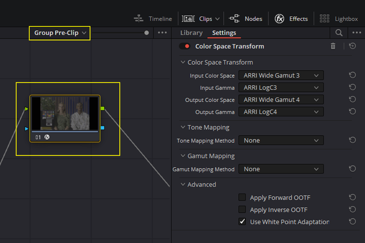Adjust the node graph zoom slider
Image resolution: width=365 pixels, height=243 pixels.
[x=147, y=33]
